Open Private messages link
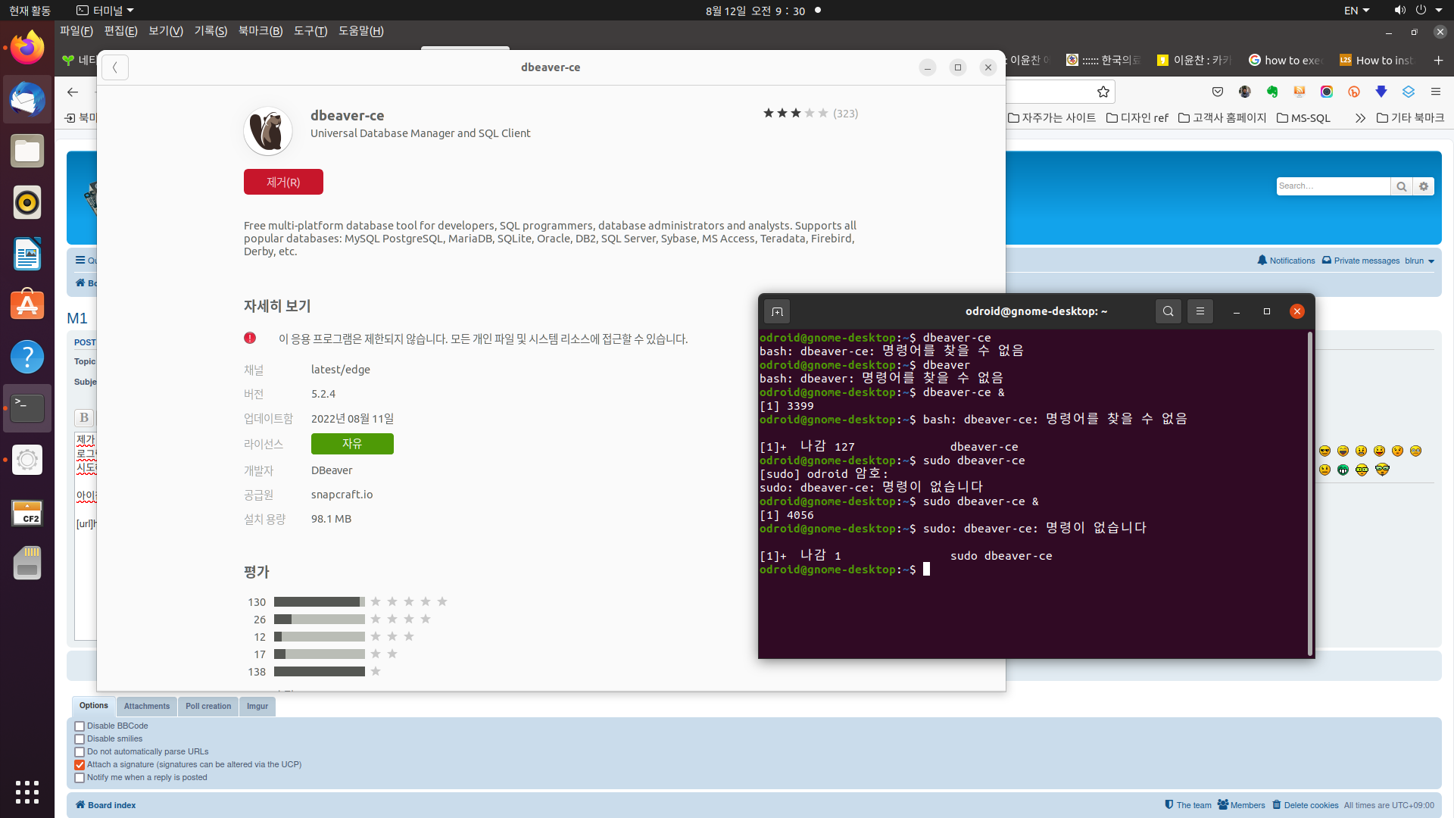This screenshot has height=818, width=1454. tap(1361, 261)
